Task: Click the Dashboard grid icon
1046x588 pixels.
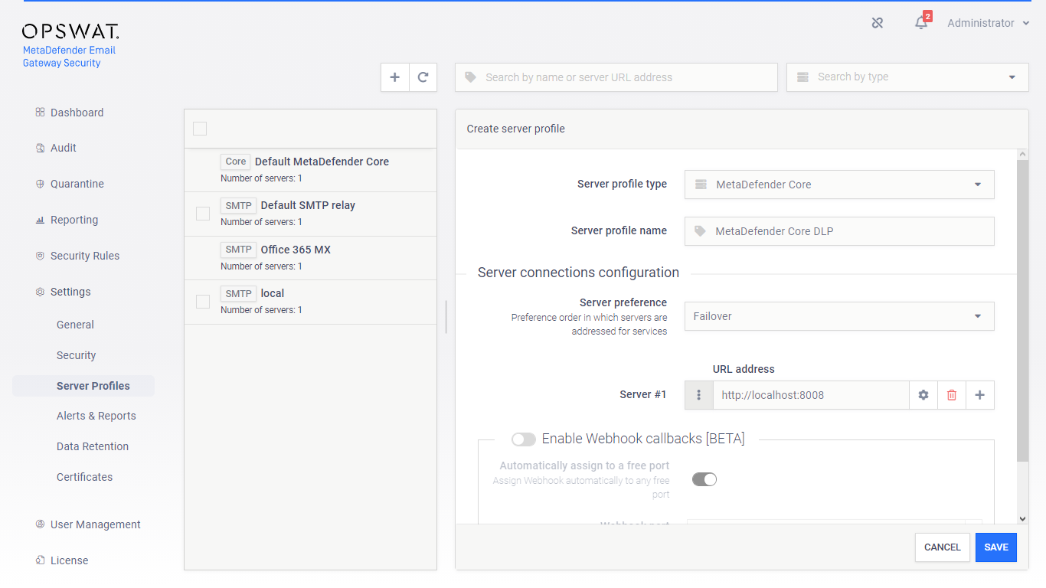Action: coord(40,113)
